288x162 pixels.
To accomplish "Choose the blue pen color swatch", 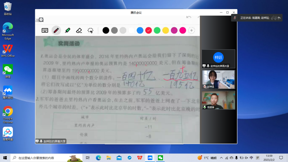I will tap(140, 30).
